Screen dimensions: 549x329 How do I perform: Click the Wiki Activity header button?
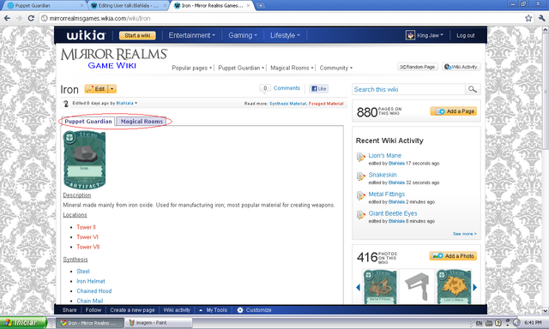coord(462,67)
